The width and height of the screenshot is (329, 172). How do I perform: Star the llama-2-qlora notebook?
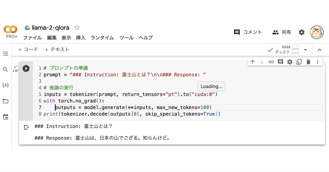coord(77,28)
